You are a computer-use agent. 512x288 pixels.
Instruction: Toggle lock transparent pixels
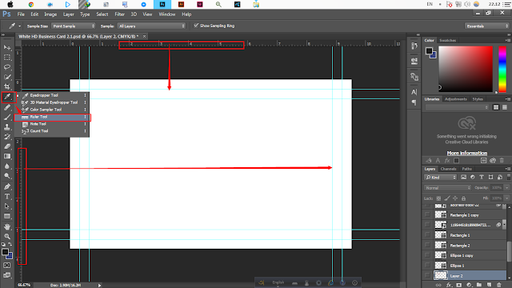pos(438,198)
